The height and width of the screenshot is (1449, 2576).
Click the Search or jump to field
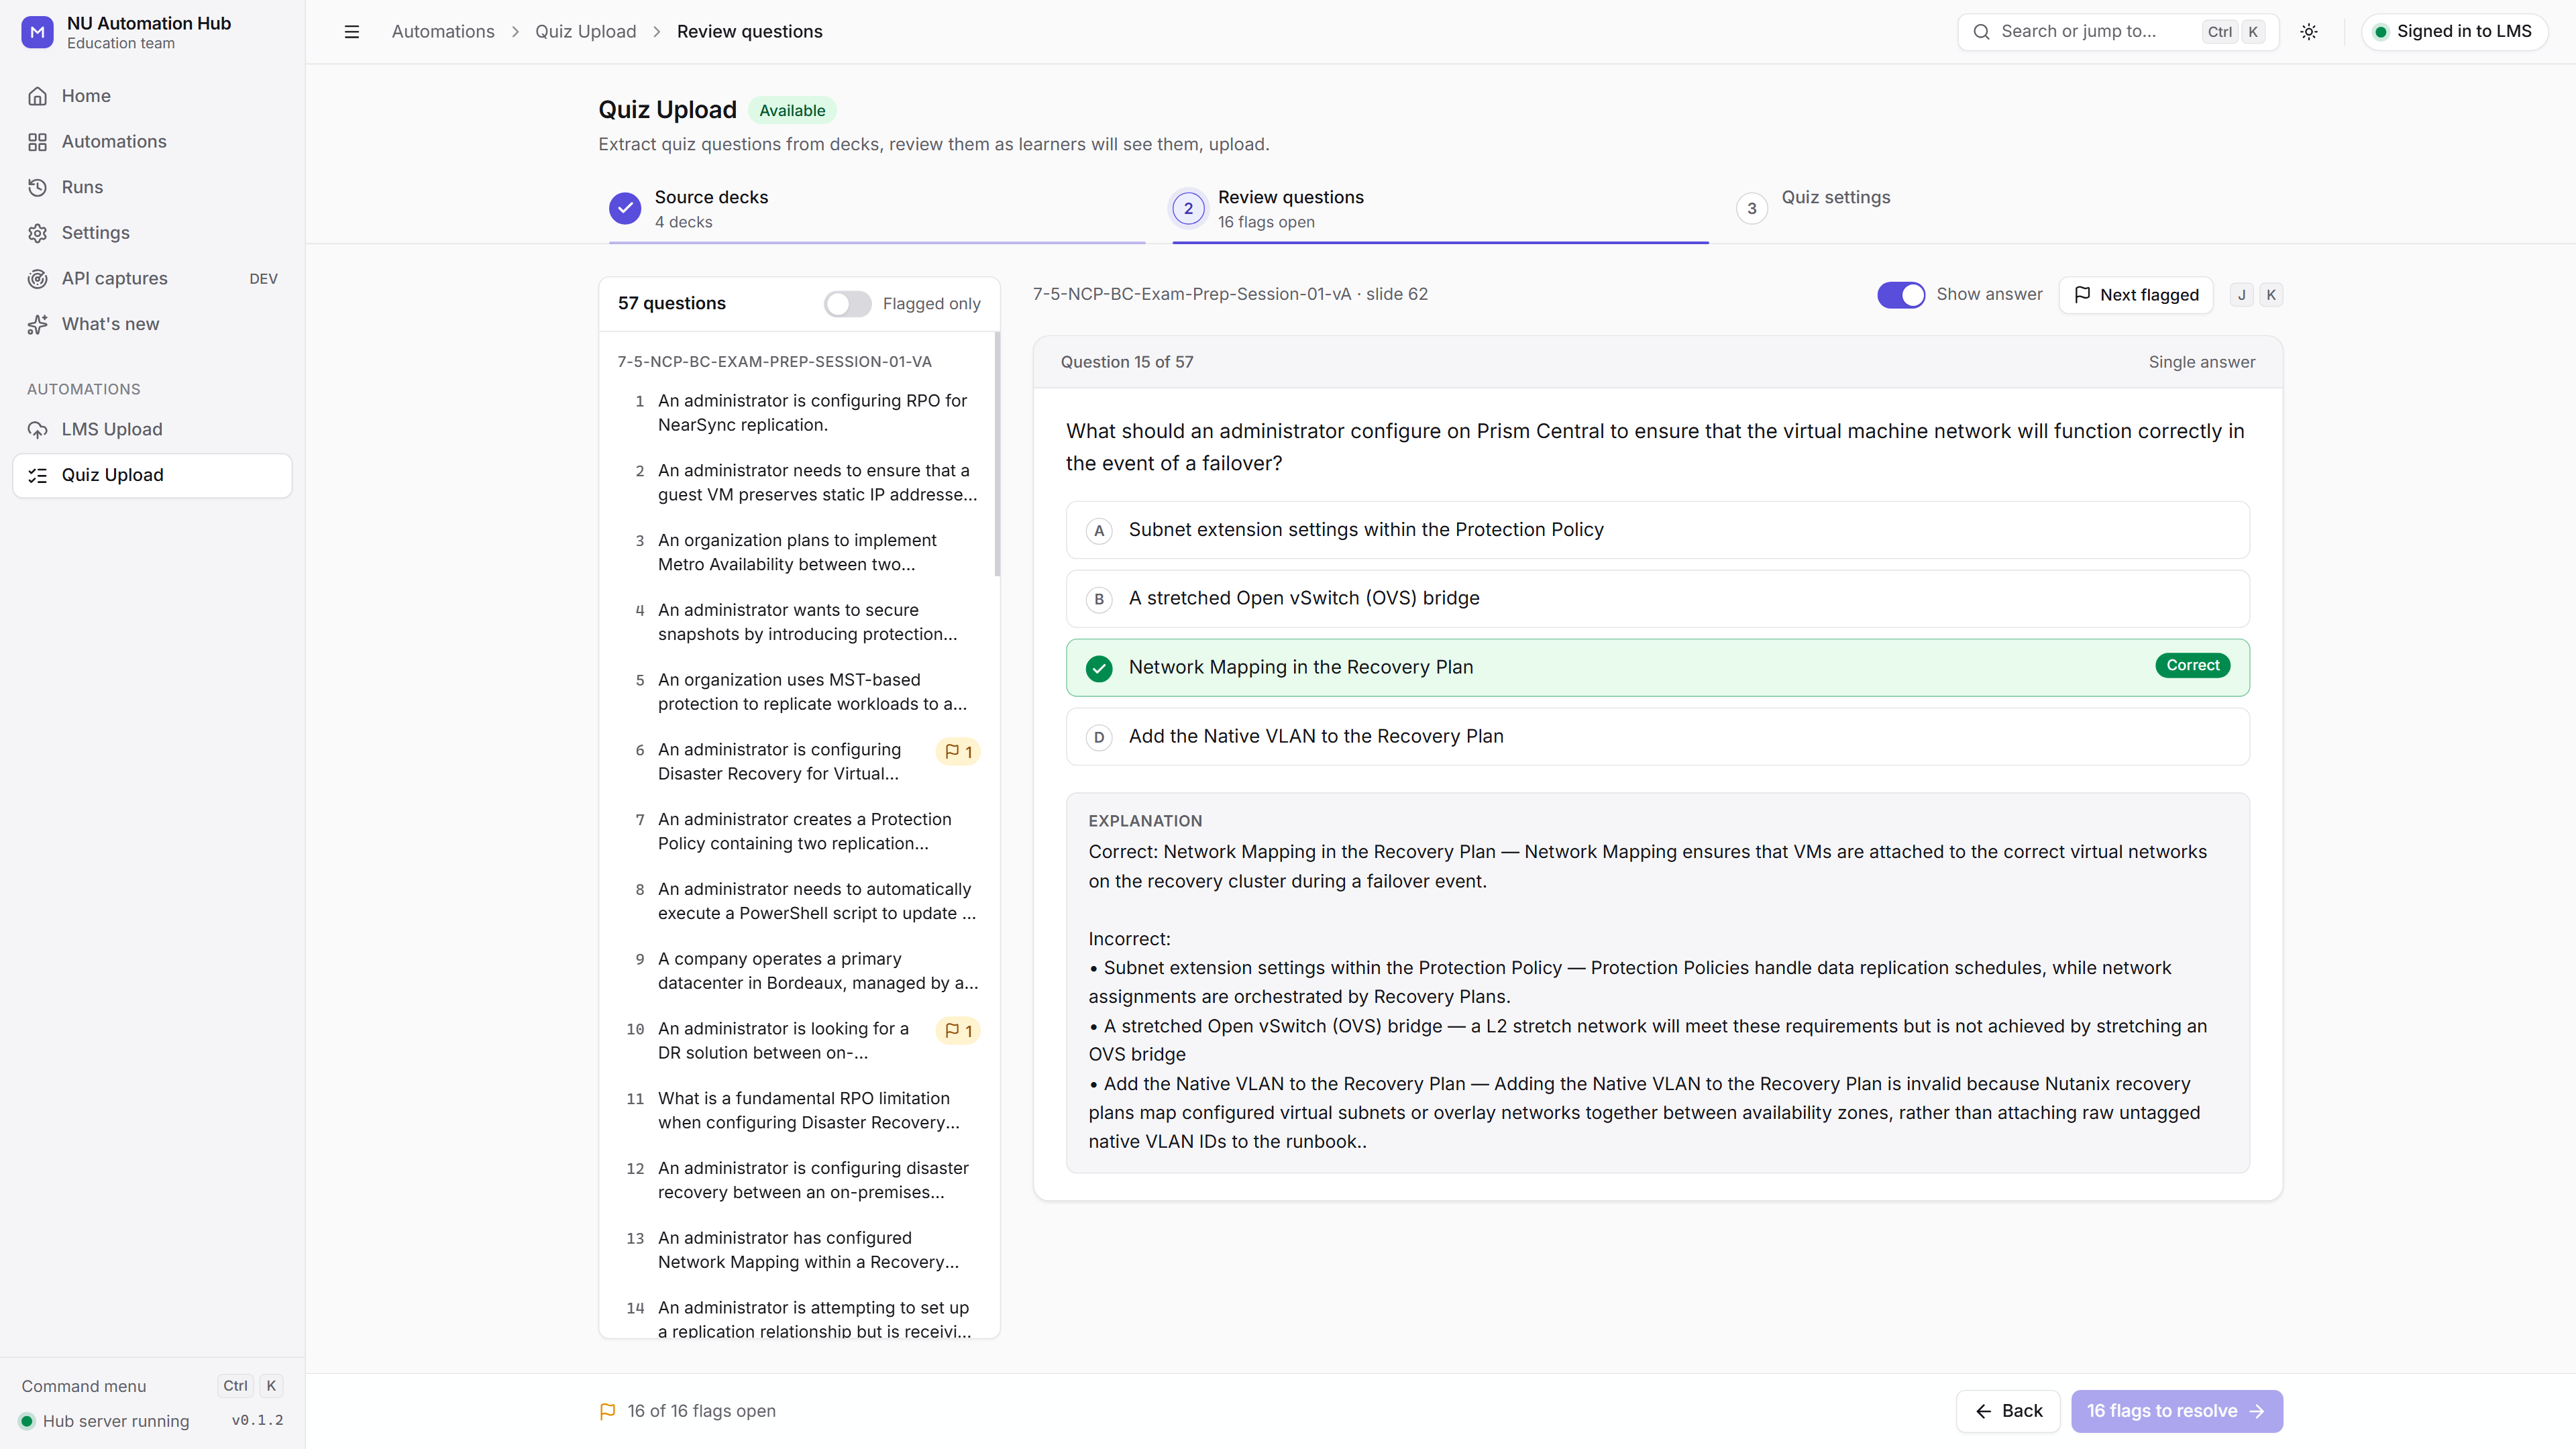2118,32
